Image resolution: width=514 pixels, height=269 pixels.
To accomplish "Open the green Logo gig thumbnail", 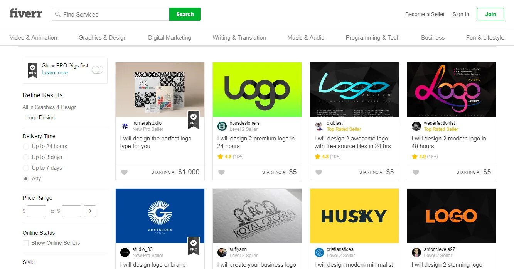I will [x=257, y=89].
